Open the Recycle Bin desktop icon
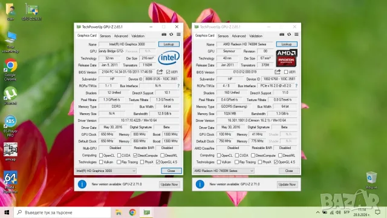The height and width of the screenshot is (218, 387). coord(371,180)
